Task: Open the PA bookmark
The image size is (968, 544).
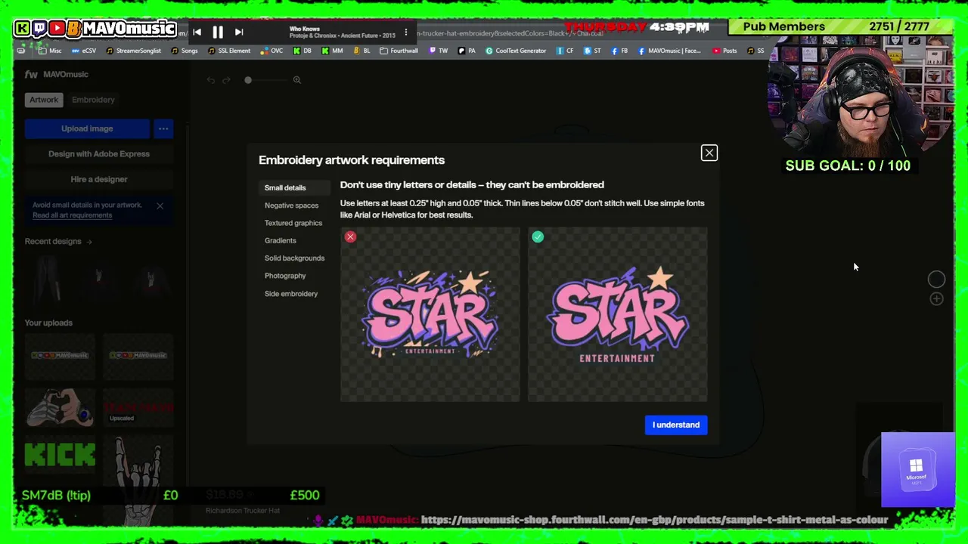Action: tap(467, 51)
